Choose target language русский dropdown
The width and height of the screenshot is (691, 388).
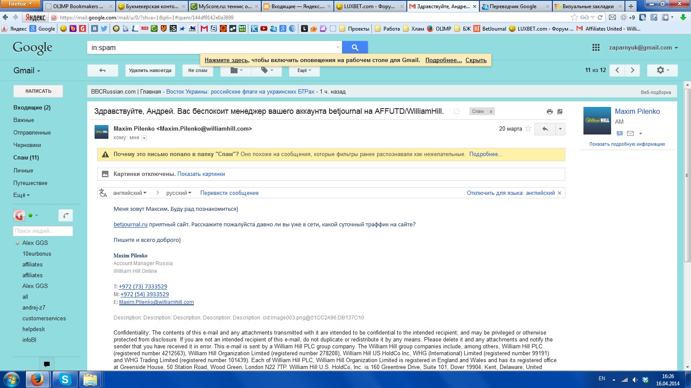[179, 193]
